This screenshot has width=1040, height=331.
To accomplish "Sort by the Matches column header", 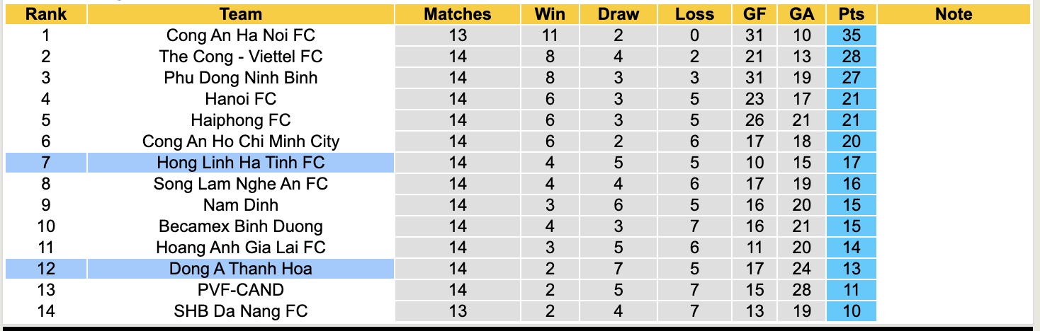I will coord(458,14).
